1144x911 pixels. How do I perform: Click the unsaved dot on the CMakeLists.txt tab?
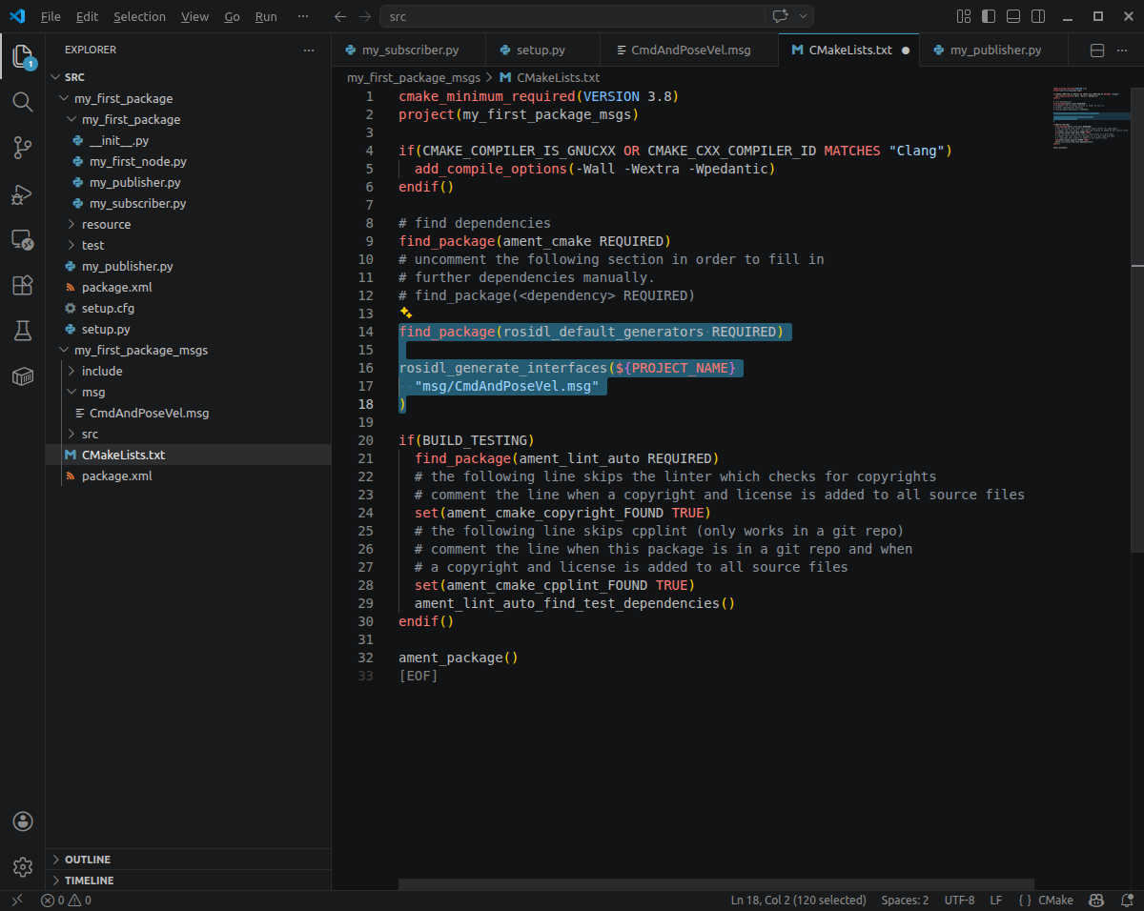tap(905, 51)
